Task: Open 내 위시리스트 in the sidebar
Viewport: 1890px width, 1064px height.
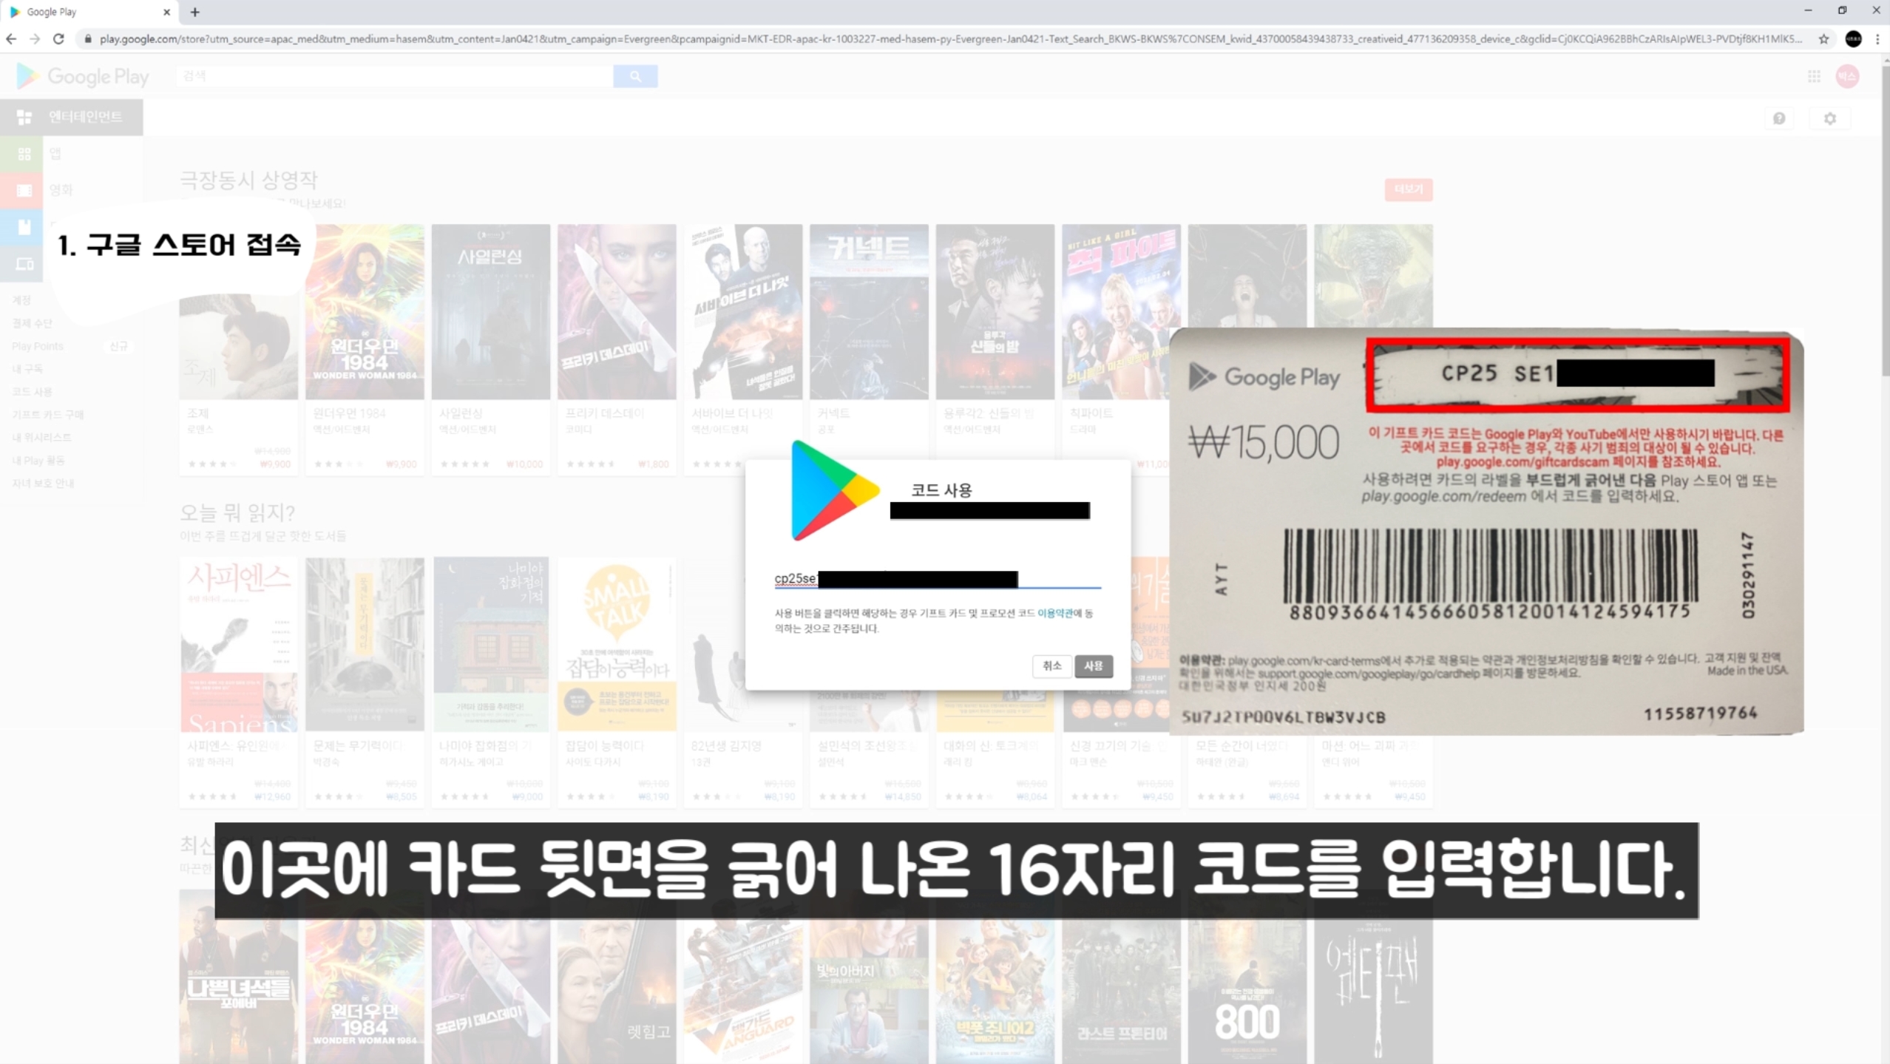Action: click(x=41, y=437)
